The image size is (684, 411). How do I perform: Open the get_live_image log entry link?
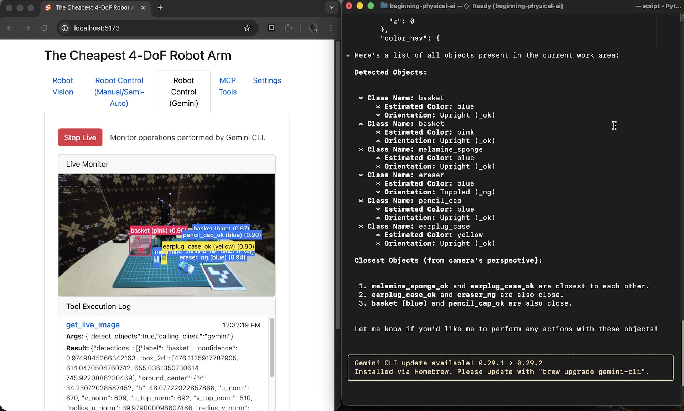[93, 325]
